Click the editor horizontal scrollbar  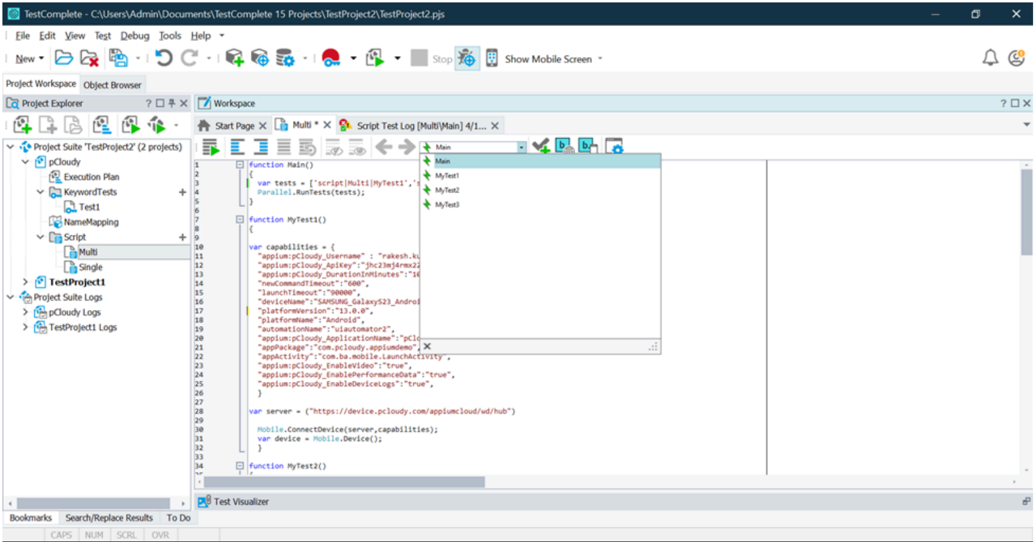pos(344,482)
